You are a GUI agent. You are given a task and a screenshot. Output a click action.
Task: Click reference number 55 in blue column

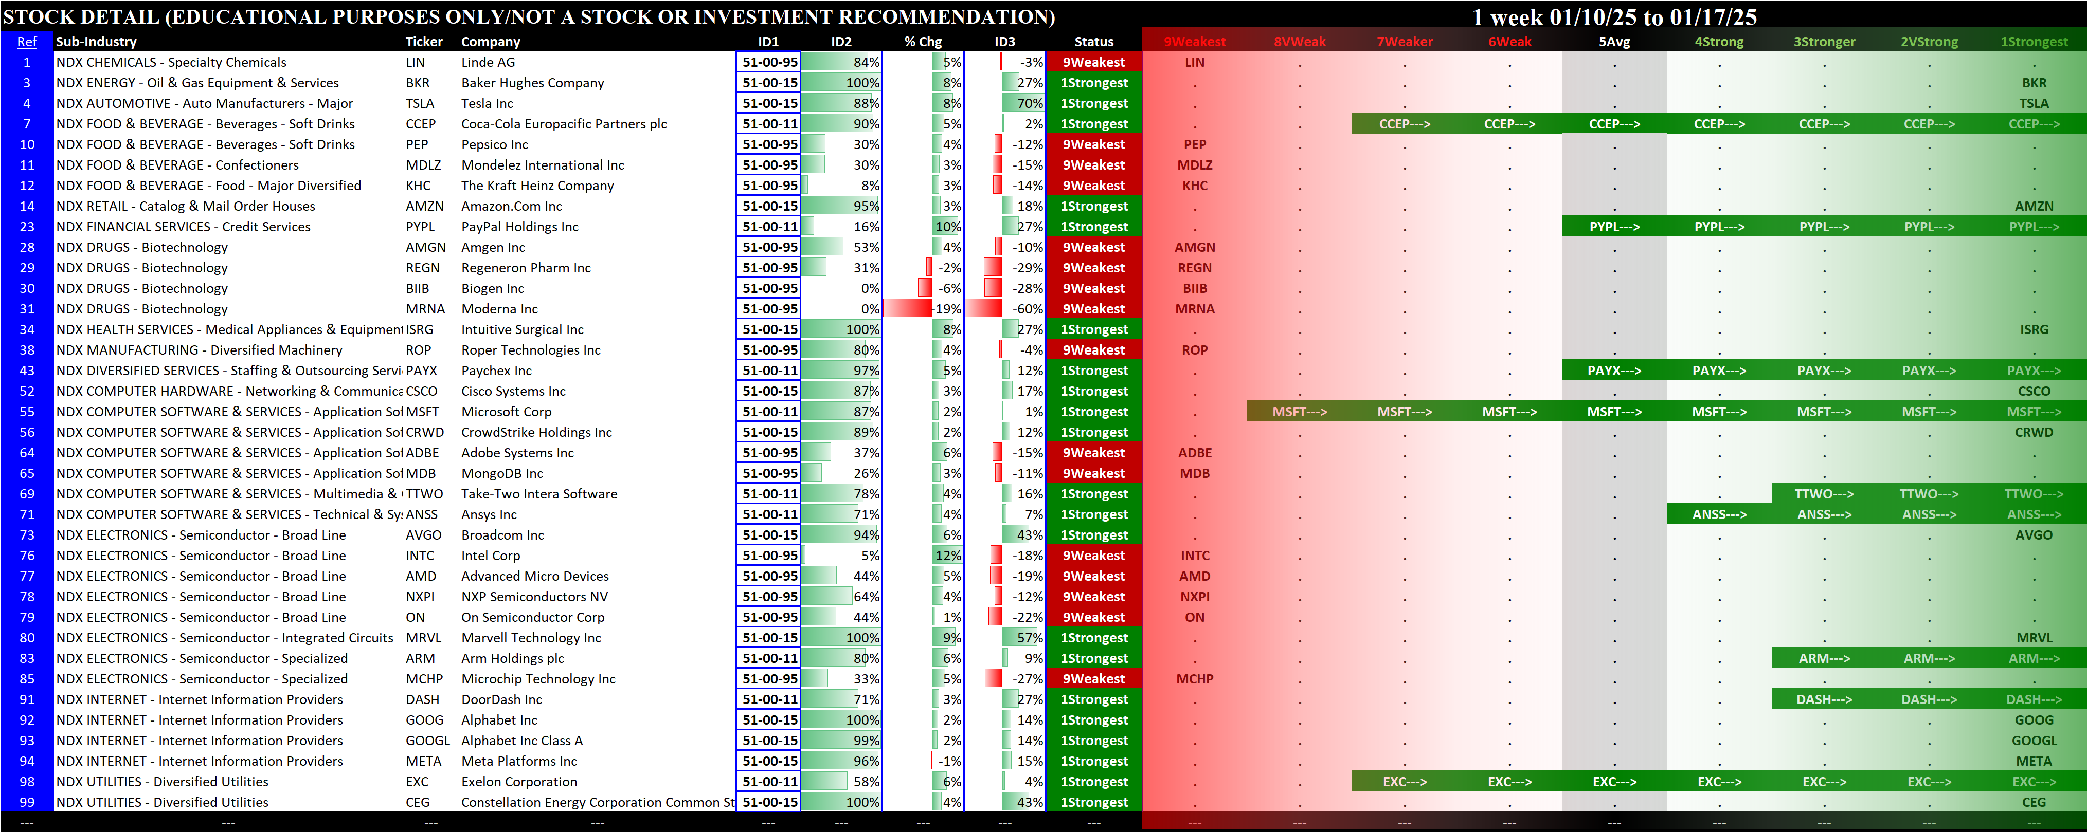click(x=27, y=412)
